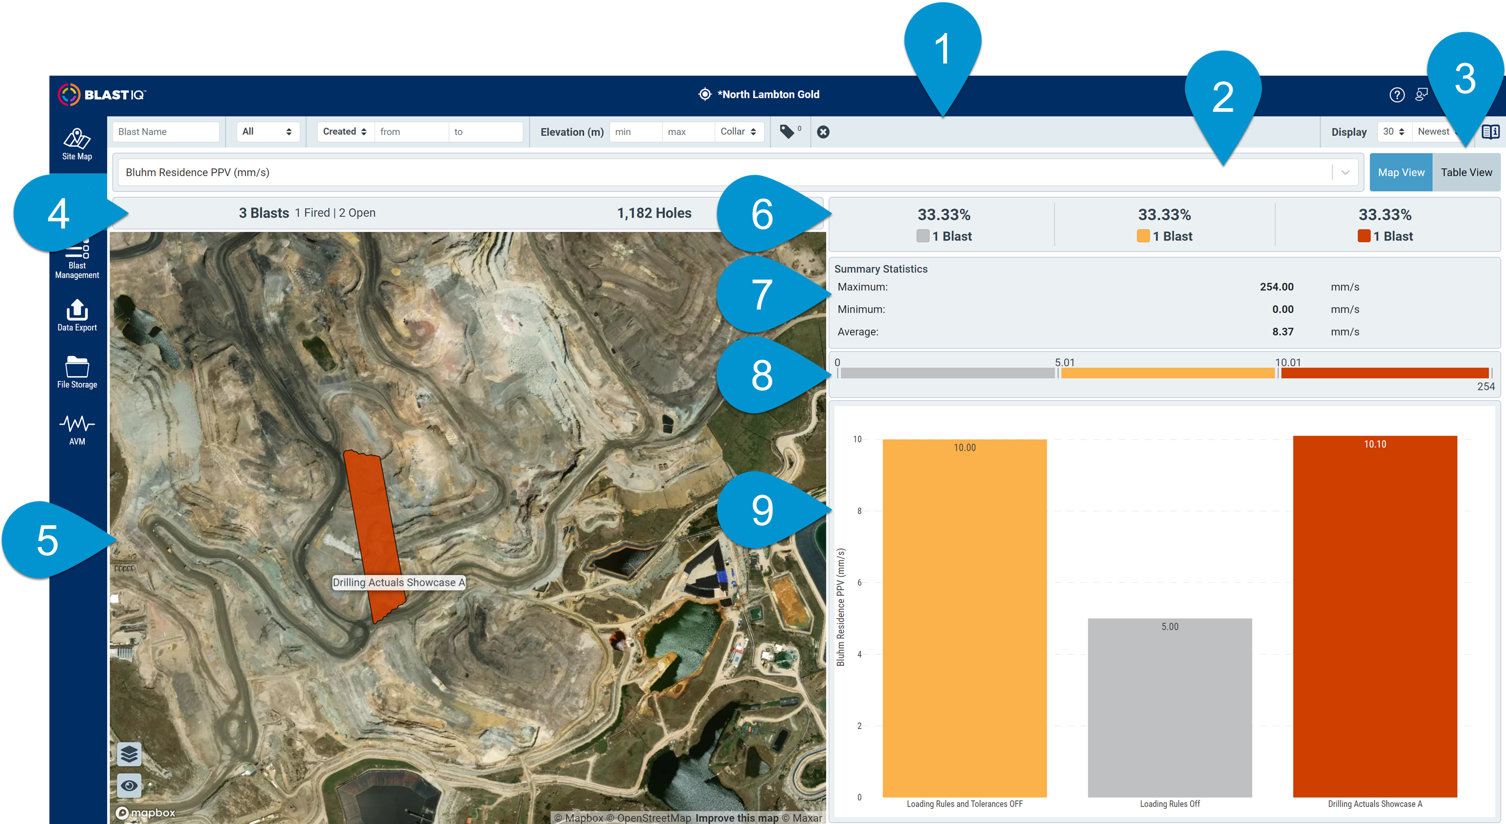Click the grey Loading Rules Off bar
Viewport: 1506px width, 824px height.
tap(1170, 708)
